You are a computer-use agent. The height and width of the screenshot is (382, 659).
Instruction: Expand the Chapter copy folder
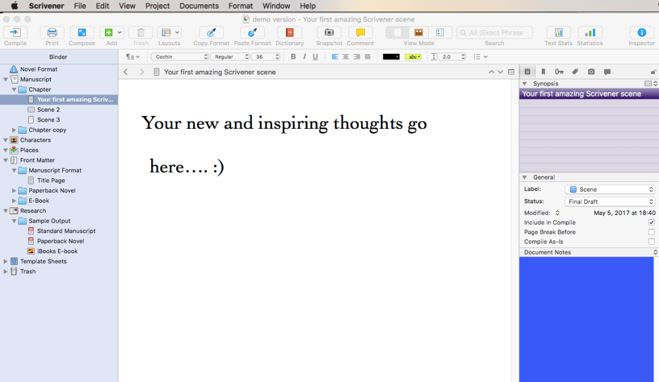pos(14,130)
